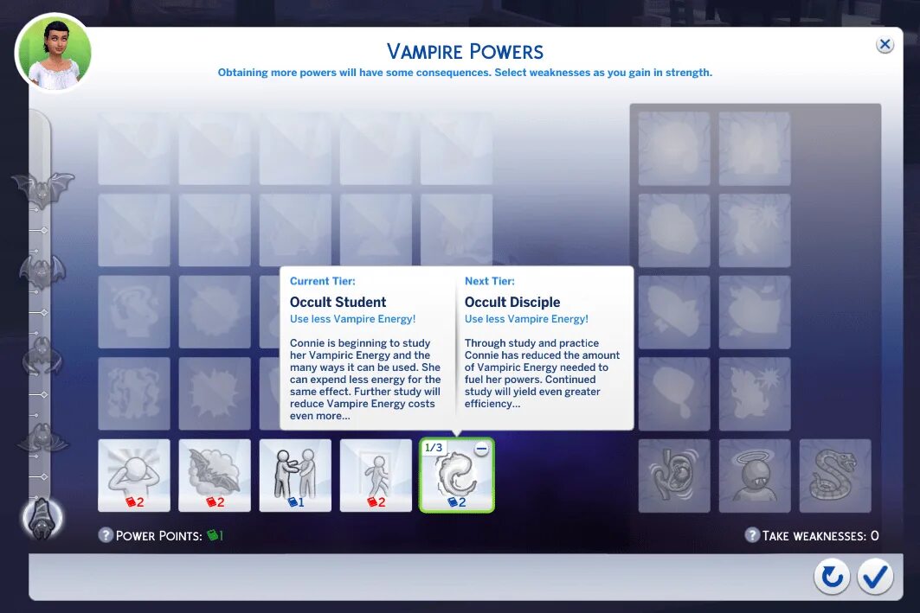Click the Current Tier heading
The image size is (920, 613).
[x=322, y=281]
